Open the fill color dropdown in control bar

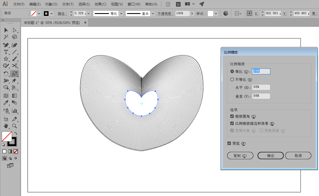(x=39, y=13)
